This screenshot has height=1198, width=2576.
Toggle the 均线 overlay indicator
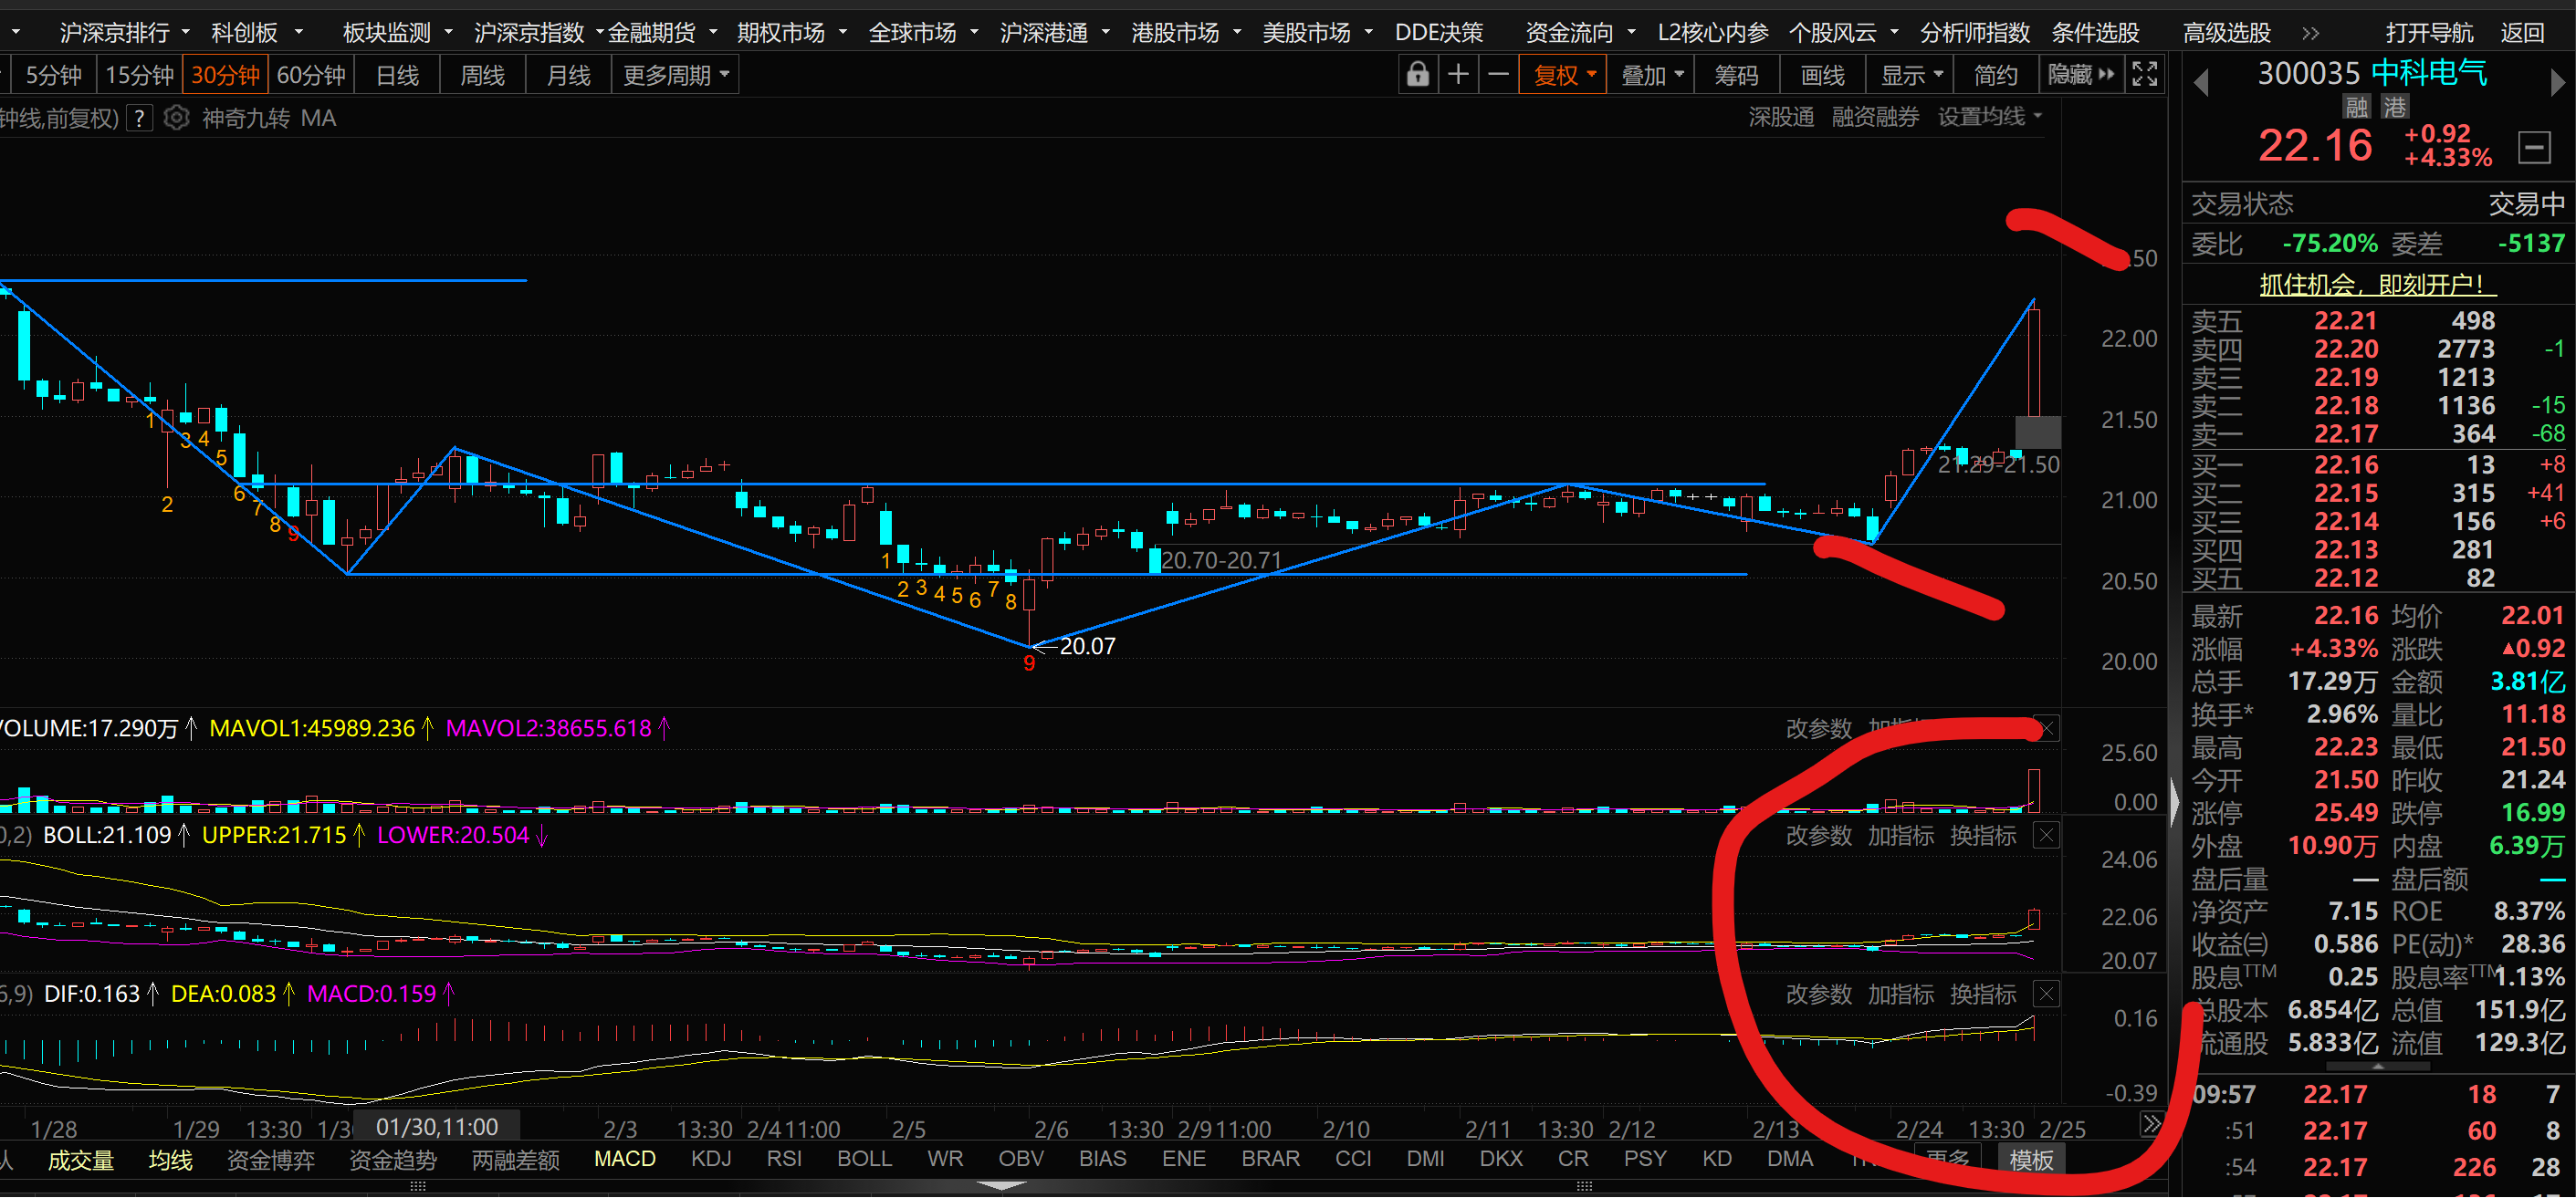[170, 1160]
